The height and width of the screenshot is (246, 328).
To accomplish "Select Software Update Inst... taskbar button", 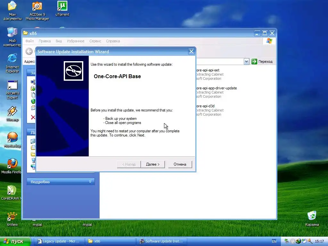I will pos(162,241).
